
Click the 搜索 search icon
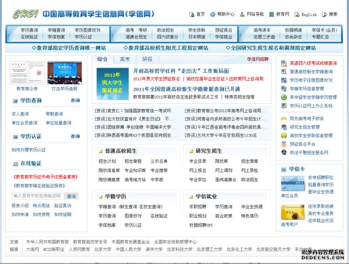[x=325, y=14]
